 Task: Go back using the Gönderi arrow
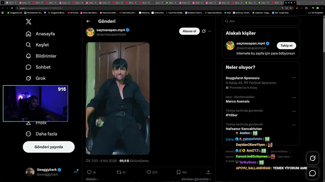[x=88, y=21]
